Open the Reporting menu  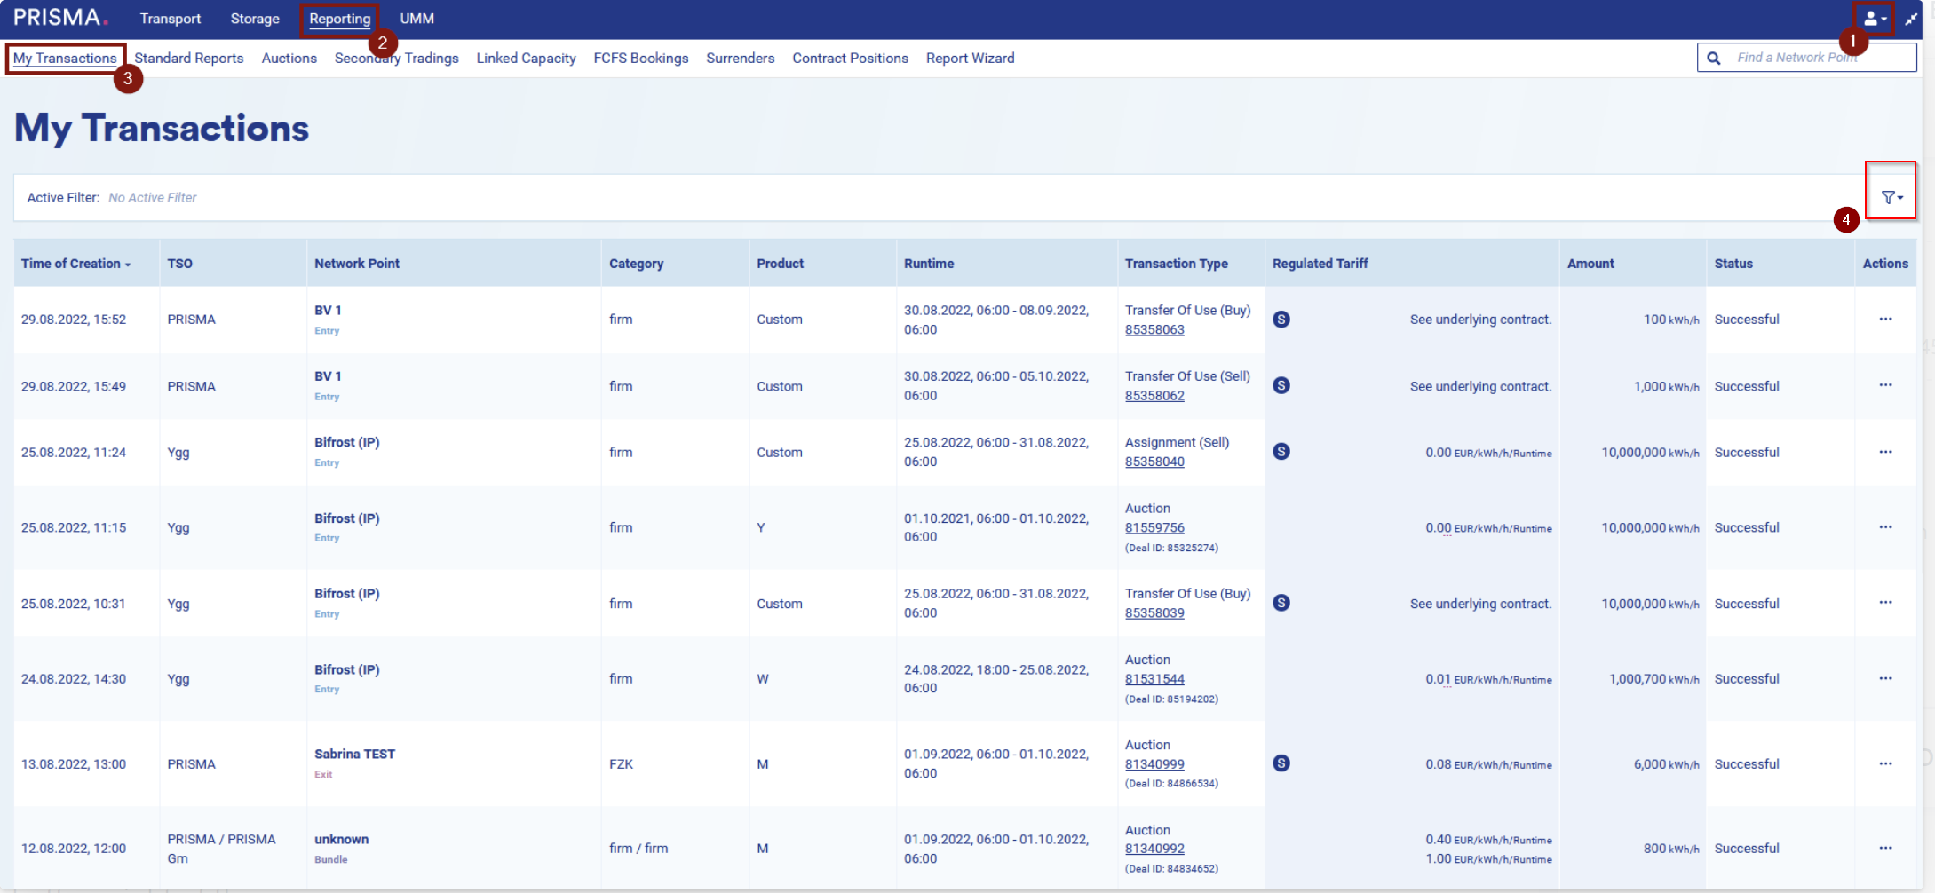[x=339, y=19]
